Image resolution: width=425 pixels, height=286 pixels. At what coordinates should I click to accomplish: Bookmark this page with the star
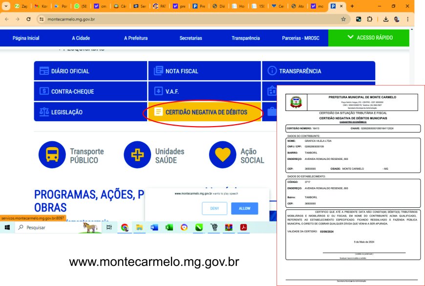[x=343, y=19]
